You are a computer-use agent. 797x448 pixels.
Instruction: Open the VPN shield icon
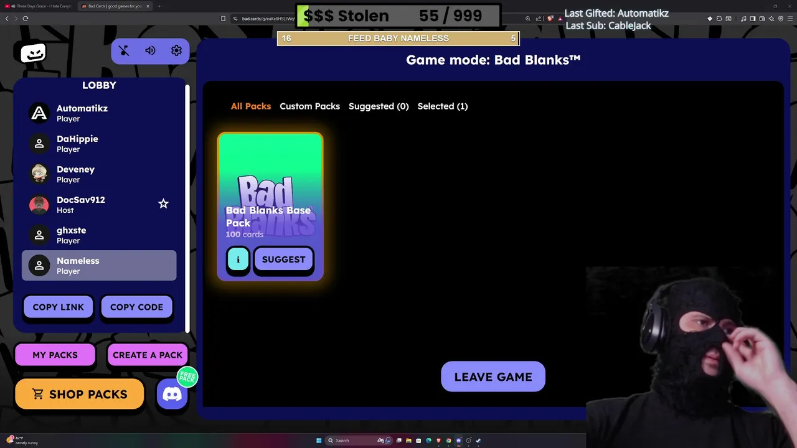(x=781, y=19)
